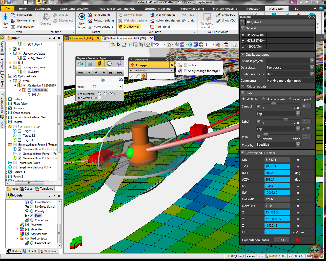Image resolution: width=326 pixels, height=261 pixels.
Task: Select the paper plane player tab icon
Action: 119,64
